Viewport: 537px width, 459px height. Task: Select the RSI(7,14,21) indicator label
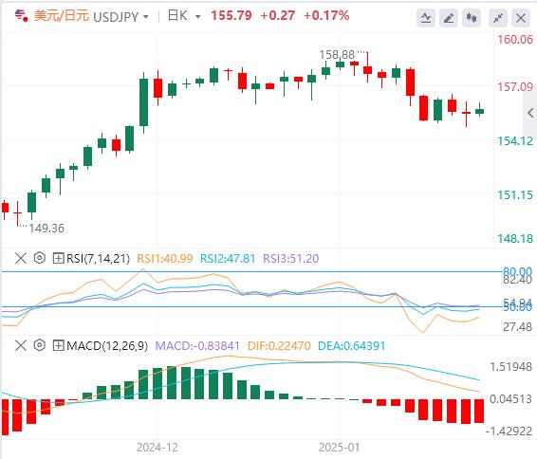tap(98, 258)
